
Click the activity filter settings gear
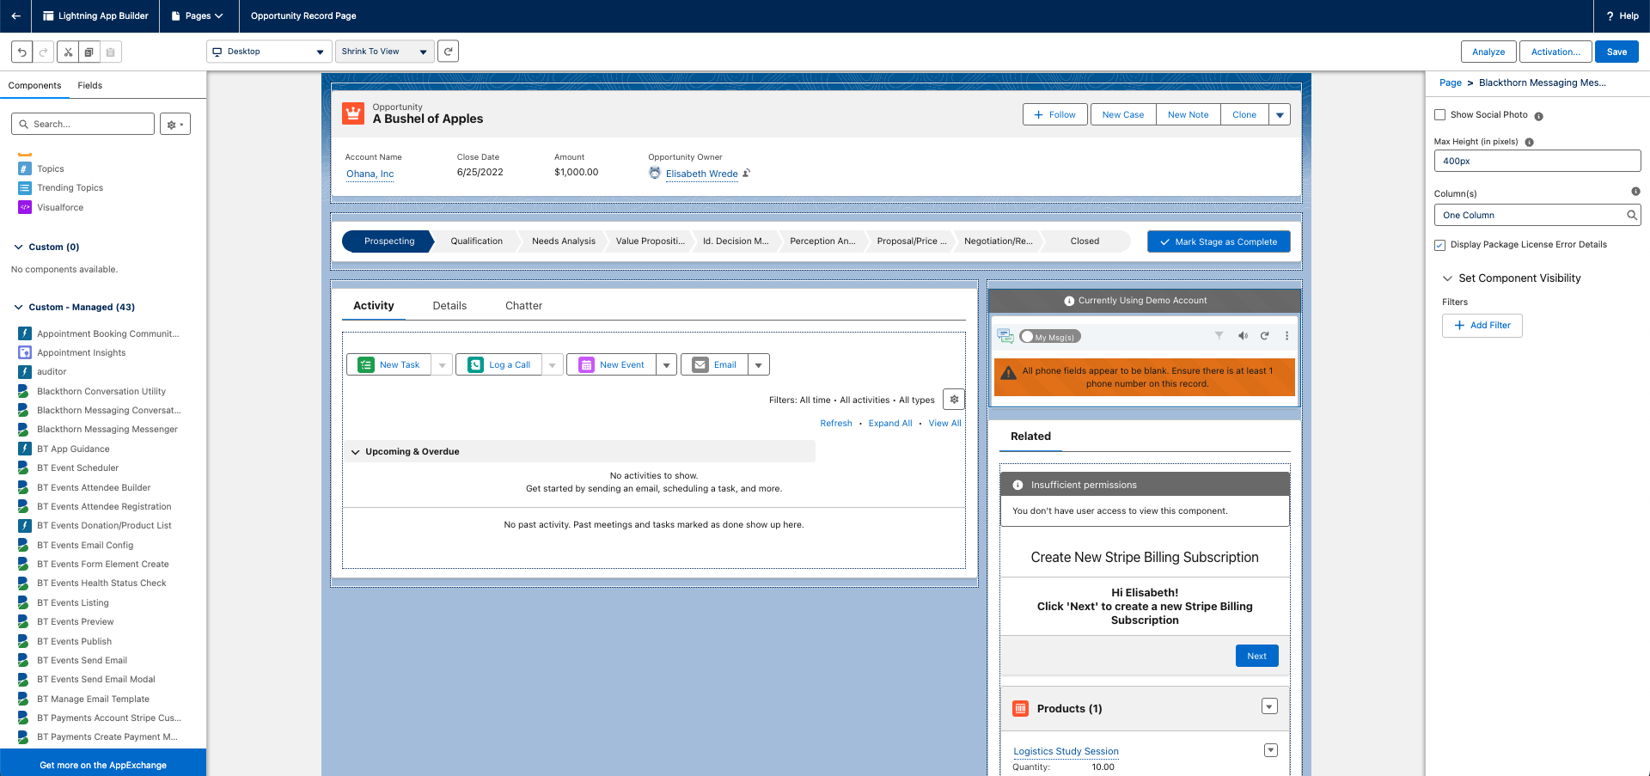(x=954, y=400)
